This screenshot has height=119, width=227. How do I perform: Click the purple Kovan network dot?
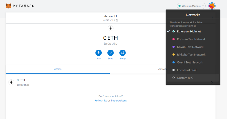[173, 47]
